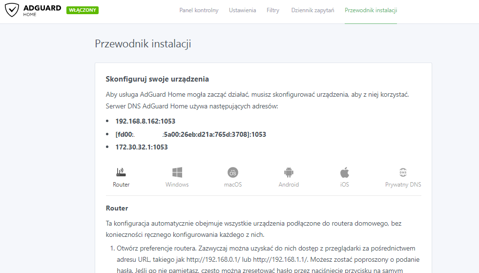
Task: Select the macOS icon
Action: tap(233, 172)
